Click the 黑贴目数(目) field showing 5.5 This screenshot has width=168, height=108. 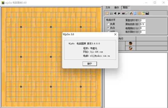pos(143,24)
